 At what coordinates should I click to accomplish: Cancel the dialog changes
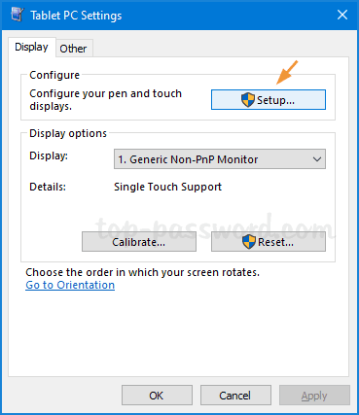(235, 396)
